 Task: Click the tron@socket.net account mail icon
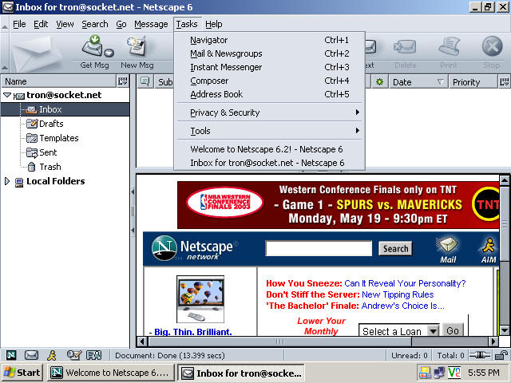(19, 96)
